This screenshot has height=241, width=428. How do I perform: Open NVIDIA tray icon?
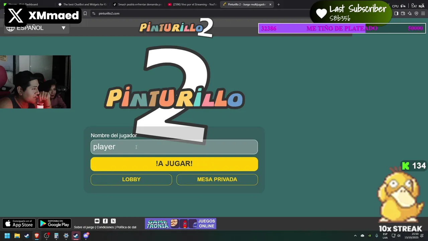[369, 236]
